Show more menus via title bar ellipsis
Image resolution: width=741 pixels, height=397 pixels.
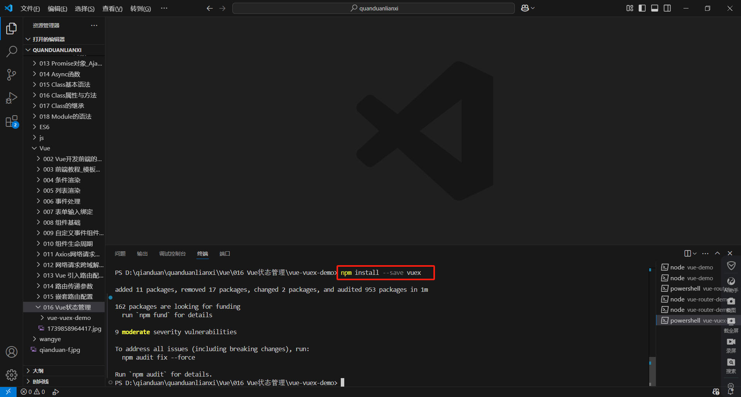pyautogui.click(x=164, y=8)
